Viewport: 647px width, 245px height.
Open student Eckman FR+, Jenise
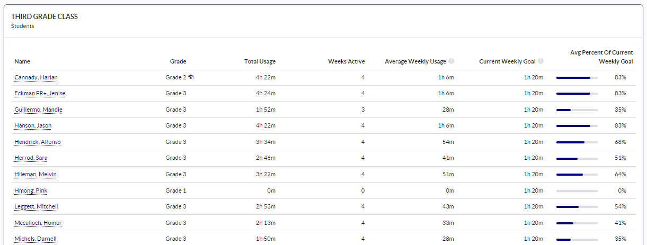tap(40, 93)
